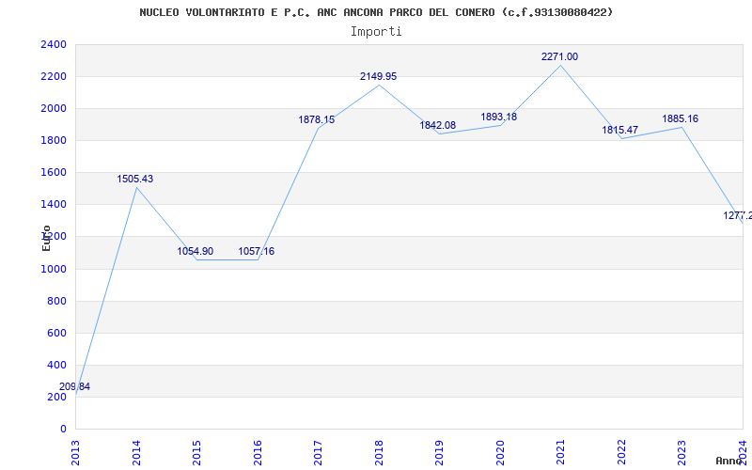
Task: Select the x-axis year 2019
Action: point(439,452)
